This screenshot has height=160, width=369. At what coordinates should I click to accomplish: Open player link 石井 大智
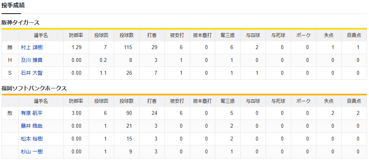pos(32,73)
